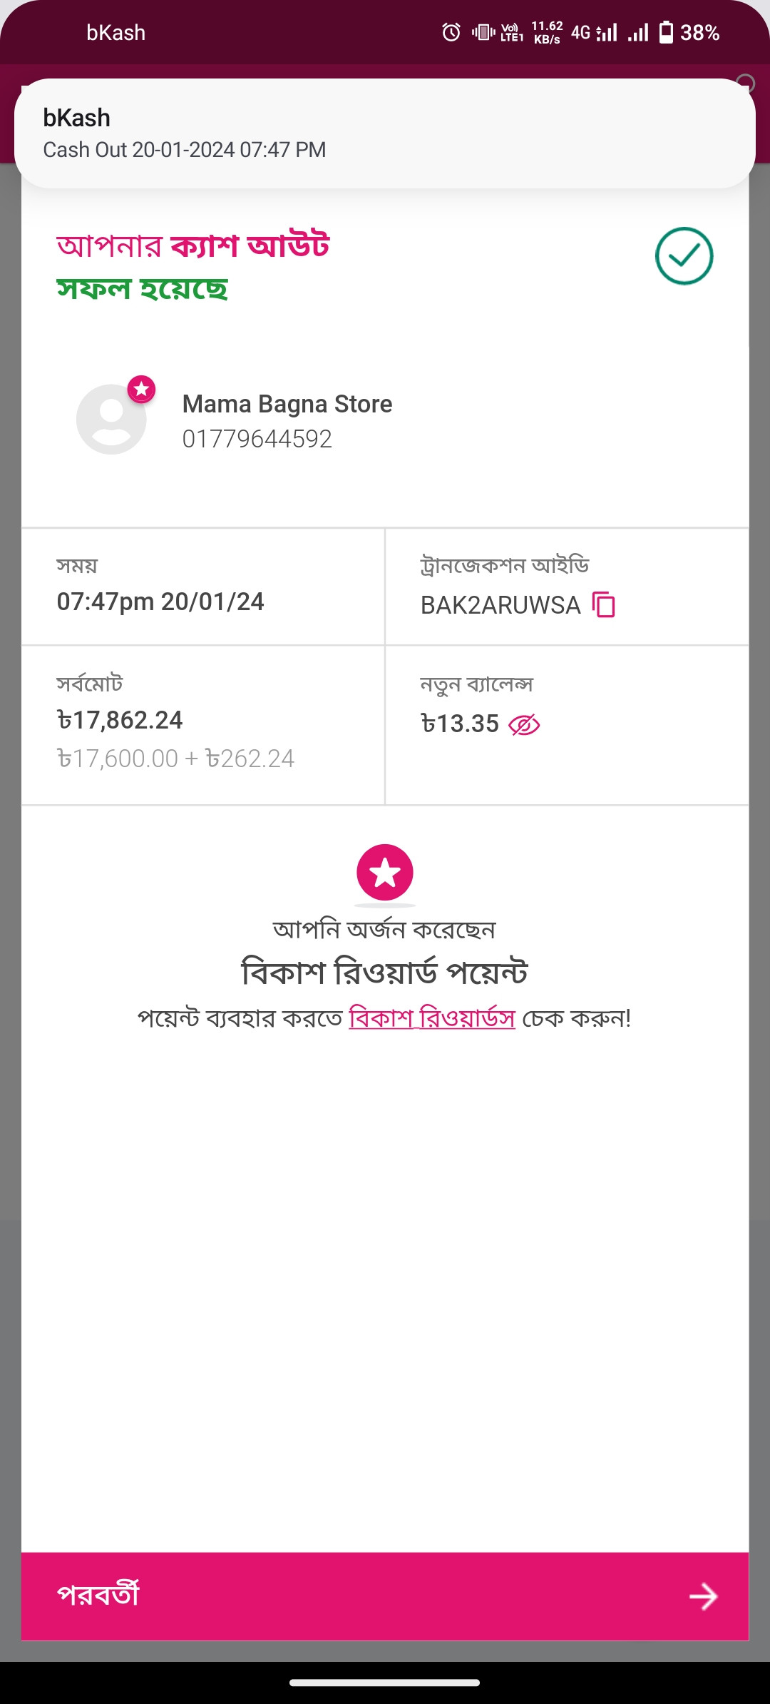Tap the battery indicator in status bar
The image size is (770, 1704).
click(666, 32)
